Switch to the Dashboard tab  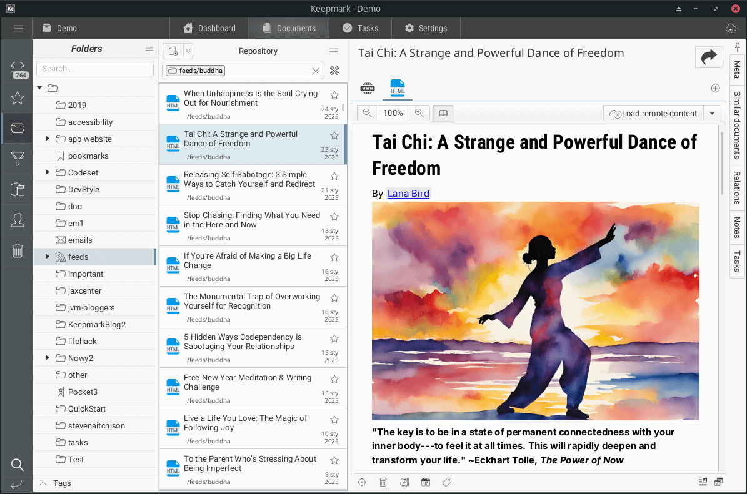coord(209,28)
